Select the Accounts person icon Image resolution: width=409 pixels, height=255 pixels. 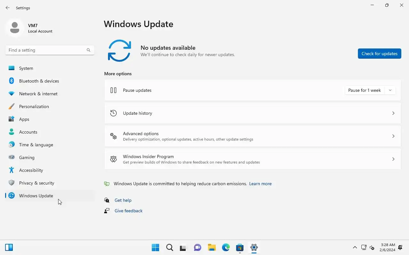point(12,132)
